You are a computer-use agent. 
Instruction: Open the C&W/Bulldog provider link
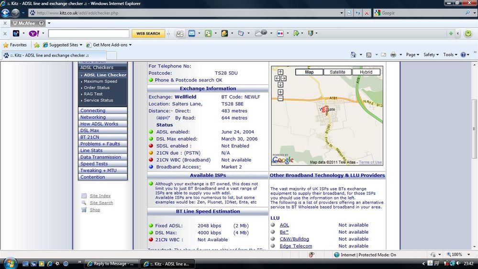coord(294,239)
